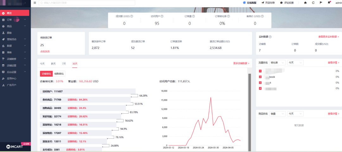
Task: Toggle the hamburger menu icon
Action: point(35,3)
